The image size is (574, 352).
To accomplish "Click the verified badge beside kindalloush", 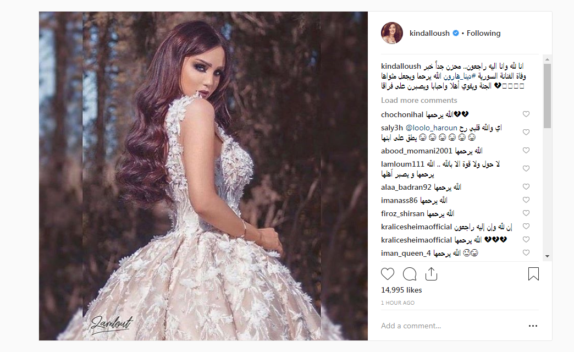I will (456, 33).
